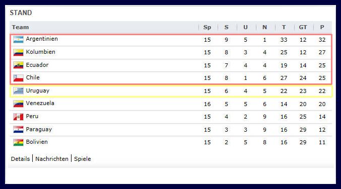The width and height of the screenshot is (341, 189).
Task: Click the Sp column header
Action: click(x=207, y=27)
